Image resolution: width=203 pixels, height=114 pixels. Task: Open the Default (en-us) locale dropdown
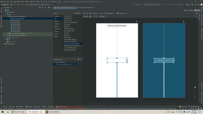pos(122,13)
